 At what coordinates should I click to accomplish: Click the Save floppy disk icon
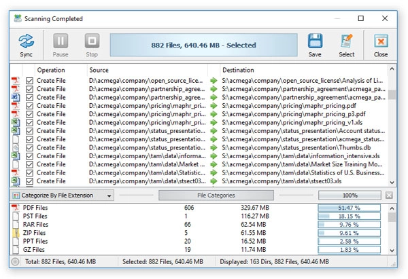pos(315,41)
